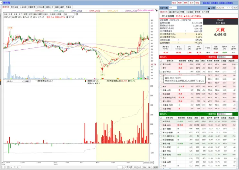Screen dimensions: 239x170
Task: Click the zoom in magnifier icon
Action: (130, 167)
